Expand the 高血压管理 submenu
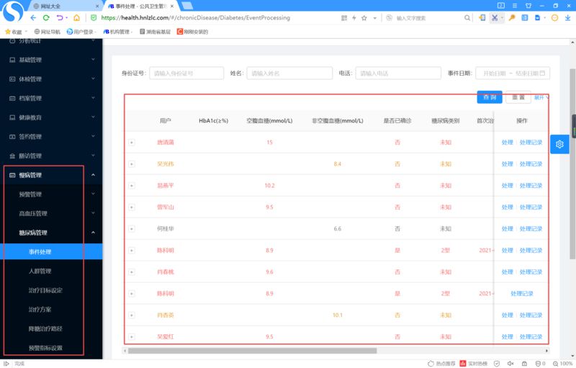Image resolution: width=576 pixels, height=368 pixels. click(94, 213)
